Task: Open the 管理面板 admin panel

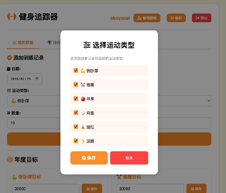Action: 147,18
